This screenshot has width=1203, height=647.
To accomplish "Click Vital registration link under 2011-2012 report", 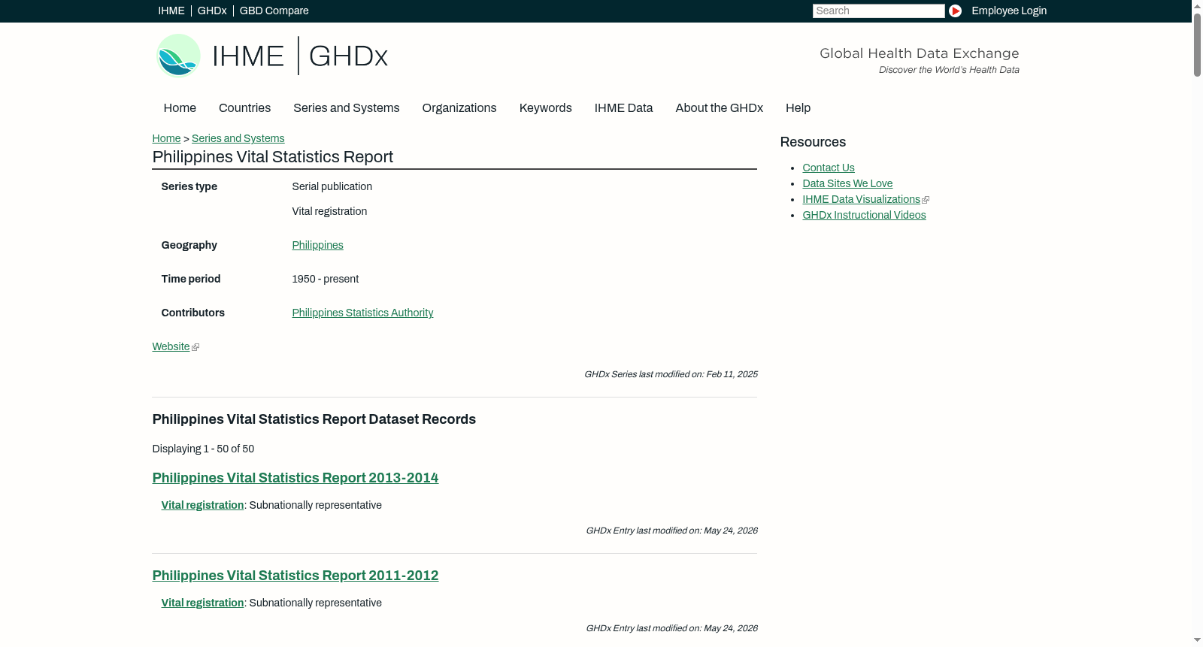I will [x=202, y=603].
